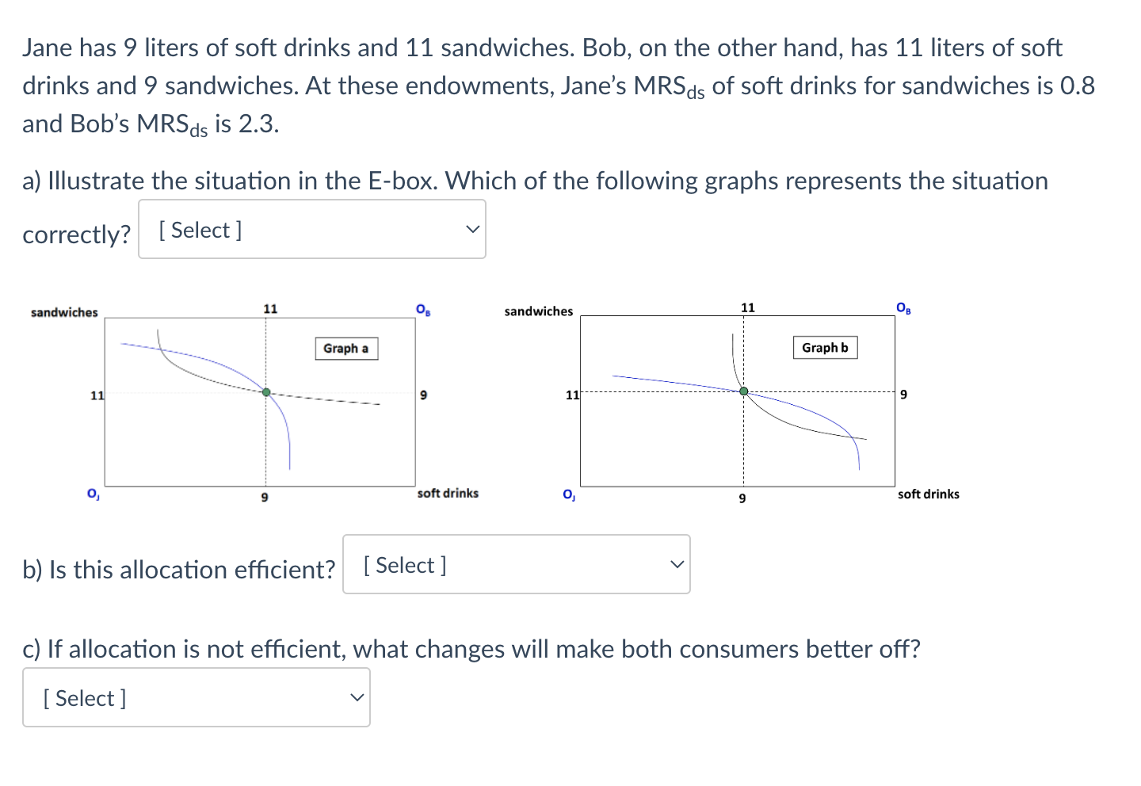1141x786 pixels.
Task: Select the Graph a label box
Action: click(346, 349)
